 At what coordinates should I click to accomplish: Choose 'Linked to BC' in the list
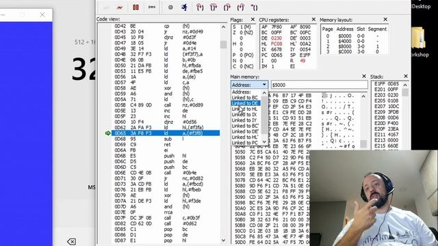coord(245,98)
